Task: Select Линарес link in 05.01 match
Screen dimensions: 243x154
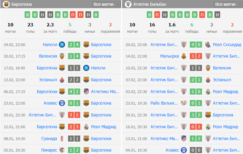Action: [49, 150]
